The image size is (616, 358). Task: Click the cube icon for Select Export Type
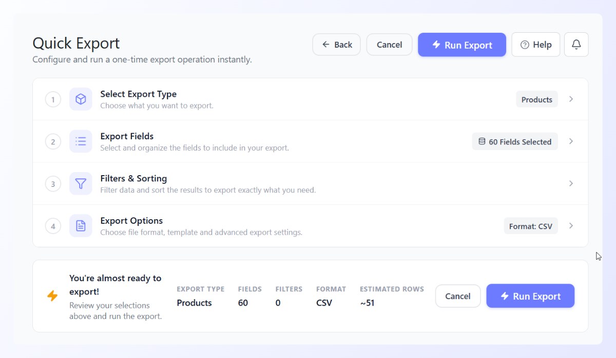pyautogui.click(x=81, y=99)
